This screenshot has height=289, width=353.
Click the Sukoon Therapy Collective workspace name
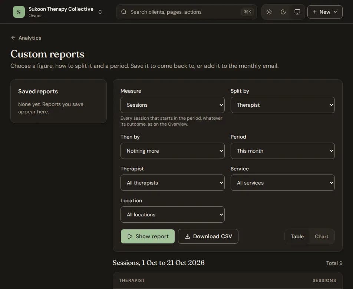tap(61, 9)
